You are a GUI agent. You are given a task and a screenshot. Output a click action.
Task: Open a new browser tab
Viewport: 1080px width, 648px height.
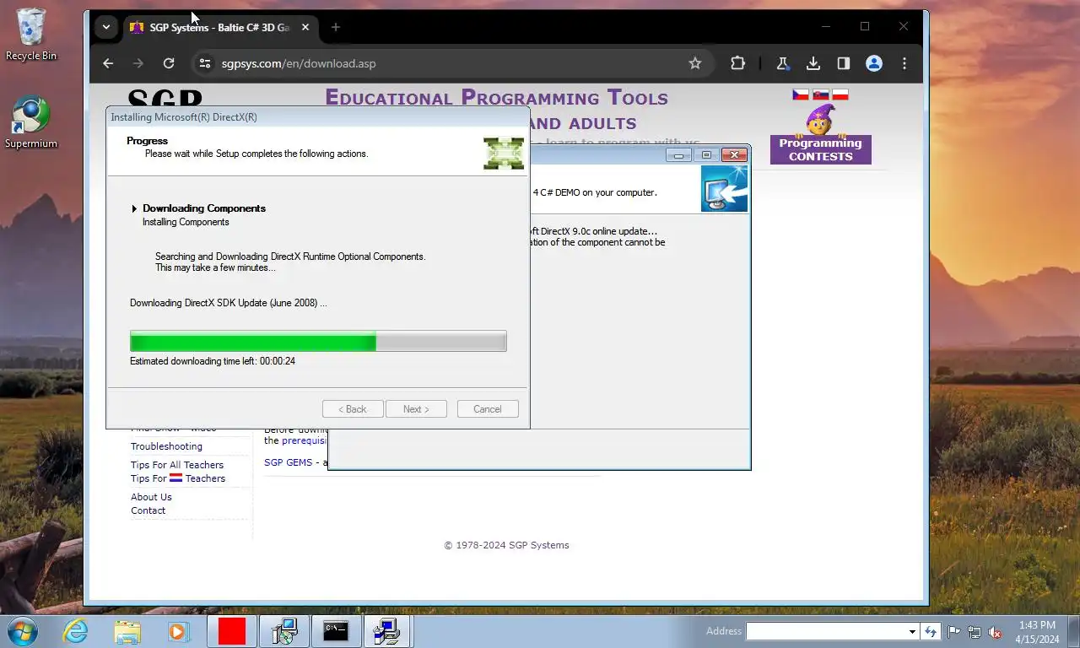click(x=336, y=27)
